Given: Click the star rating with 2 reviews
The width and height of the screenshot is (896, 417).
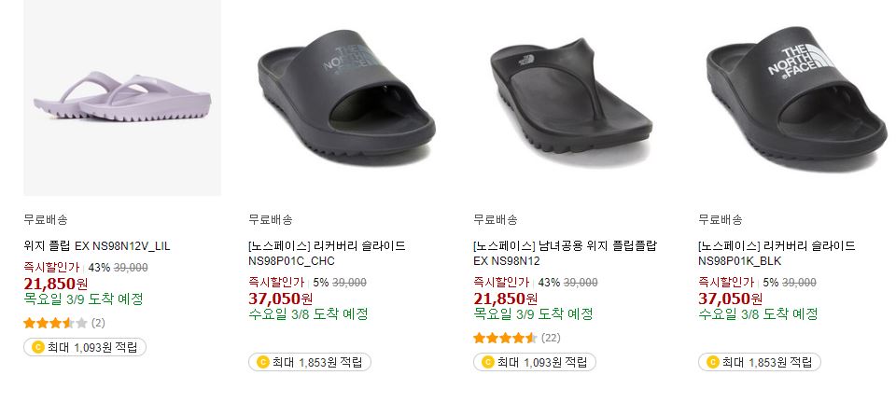Looking at the screenshot, I should (x=55, y=324).
